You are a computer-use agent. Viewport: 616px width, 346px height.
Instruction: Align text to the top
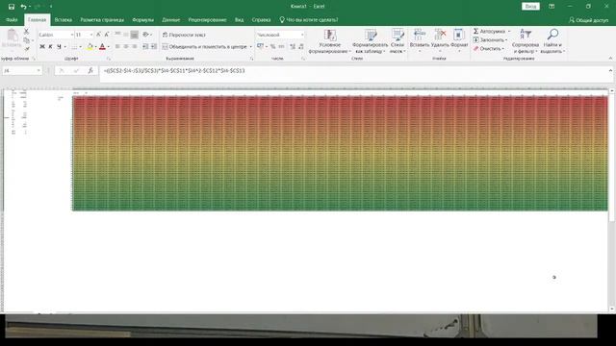point(117,35)
